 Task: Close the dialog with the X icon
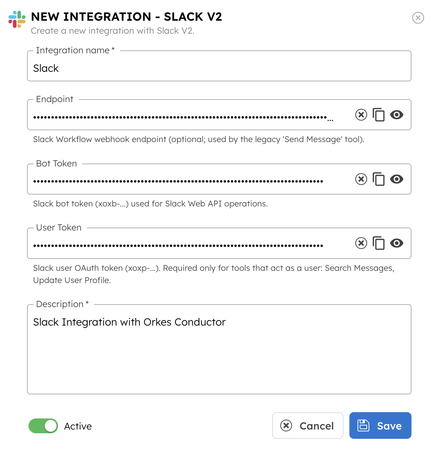pyautogui.click(x=418, y=18)
